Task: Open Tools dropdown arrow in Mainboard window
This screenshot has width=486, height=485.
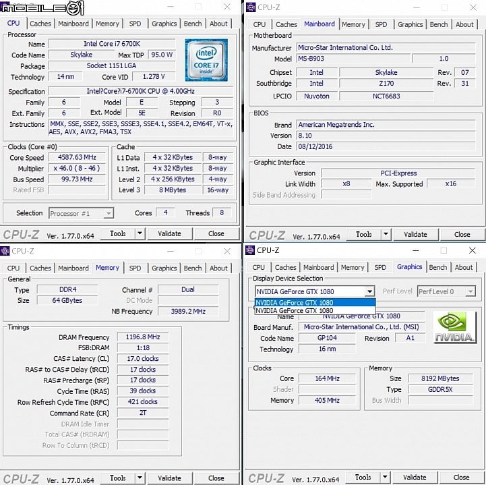Action: pos(386,234)
